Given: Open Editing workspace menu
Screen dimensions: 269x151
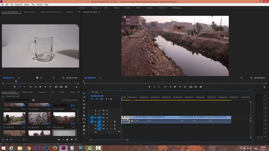Looking at the screenshot, I should point(100,8).
